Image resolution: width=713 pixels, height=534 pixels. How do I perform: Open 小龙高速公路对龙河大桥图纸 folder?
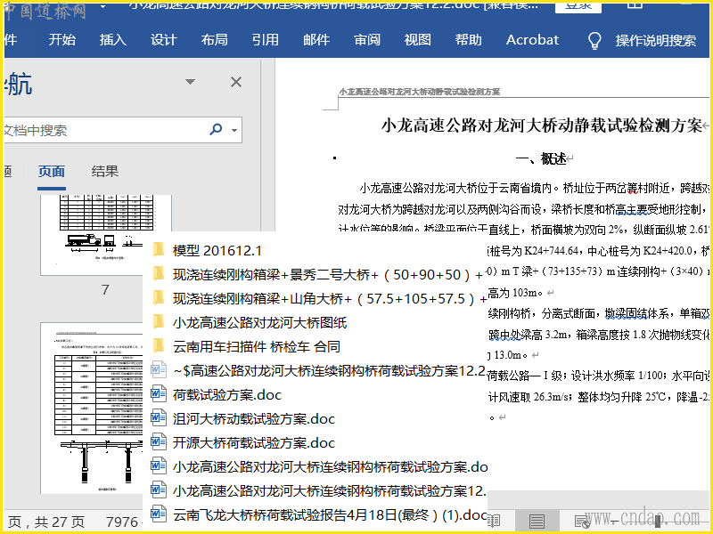point(259,322)
